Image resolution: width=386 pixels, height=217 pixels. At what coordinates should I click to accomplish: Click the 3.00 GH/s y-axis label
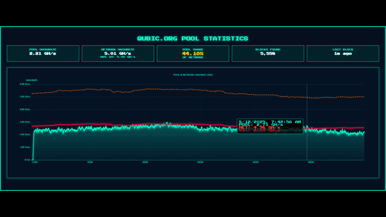coord(25,122)
